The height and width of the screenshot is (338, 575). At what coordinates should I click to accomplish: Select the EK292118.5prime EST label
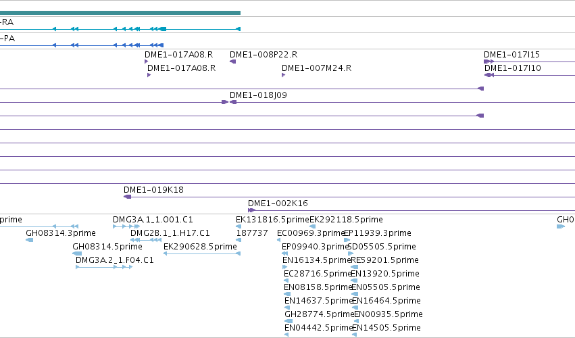pos(346,220)
